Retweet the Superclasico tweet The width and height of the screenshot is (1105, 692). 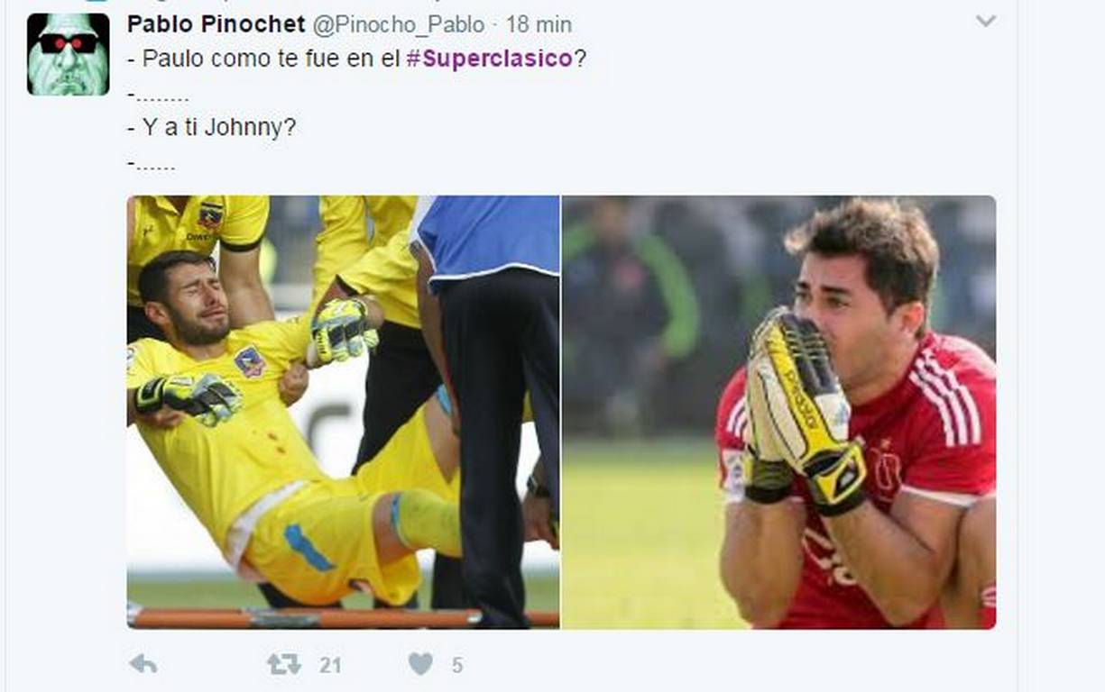point(284,665)
